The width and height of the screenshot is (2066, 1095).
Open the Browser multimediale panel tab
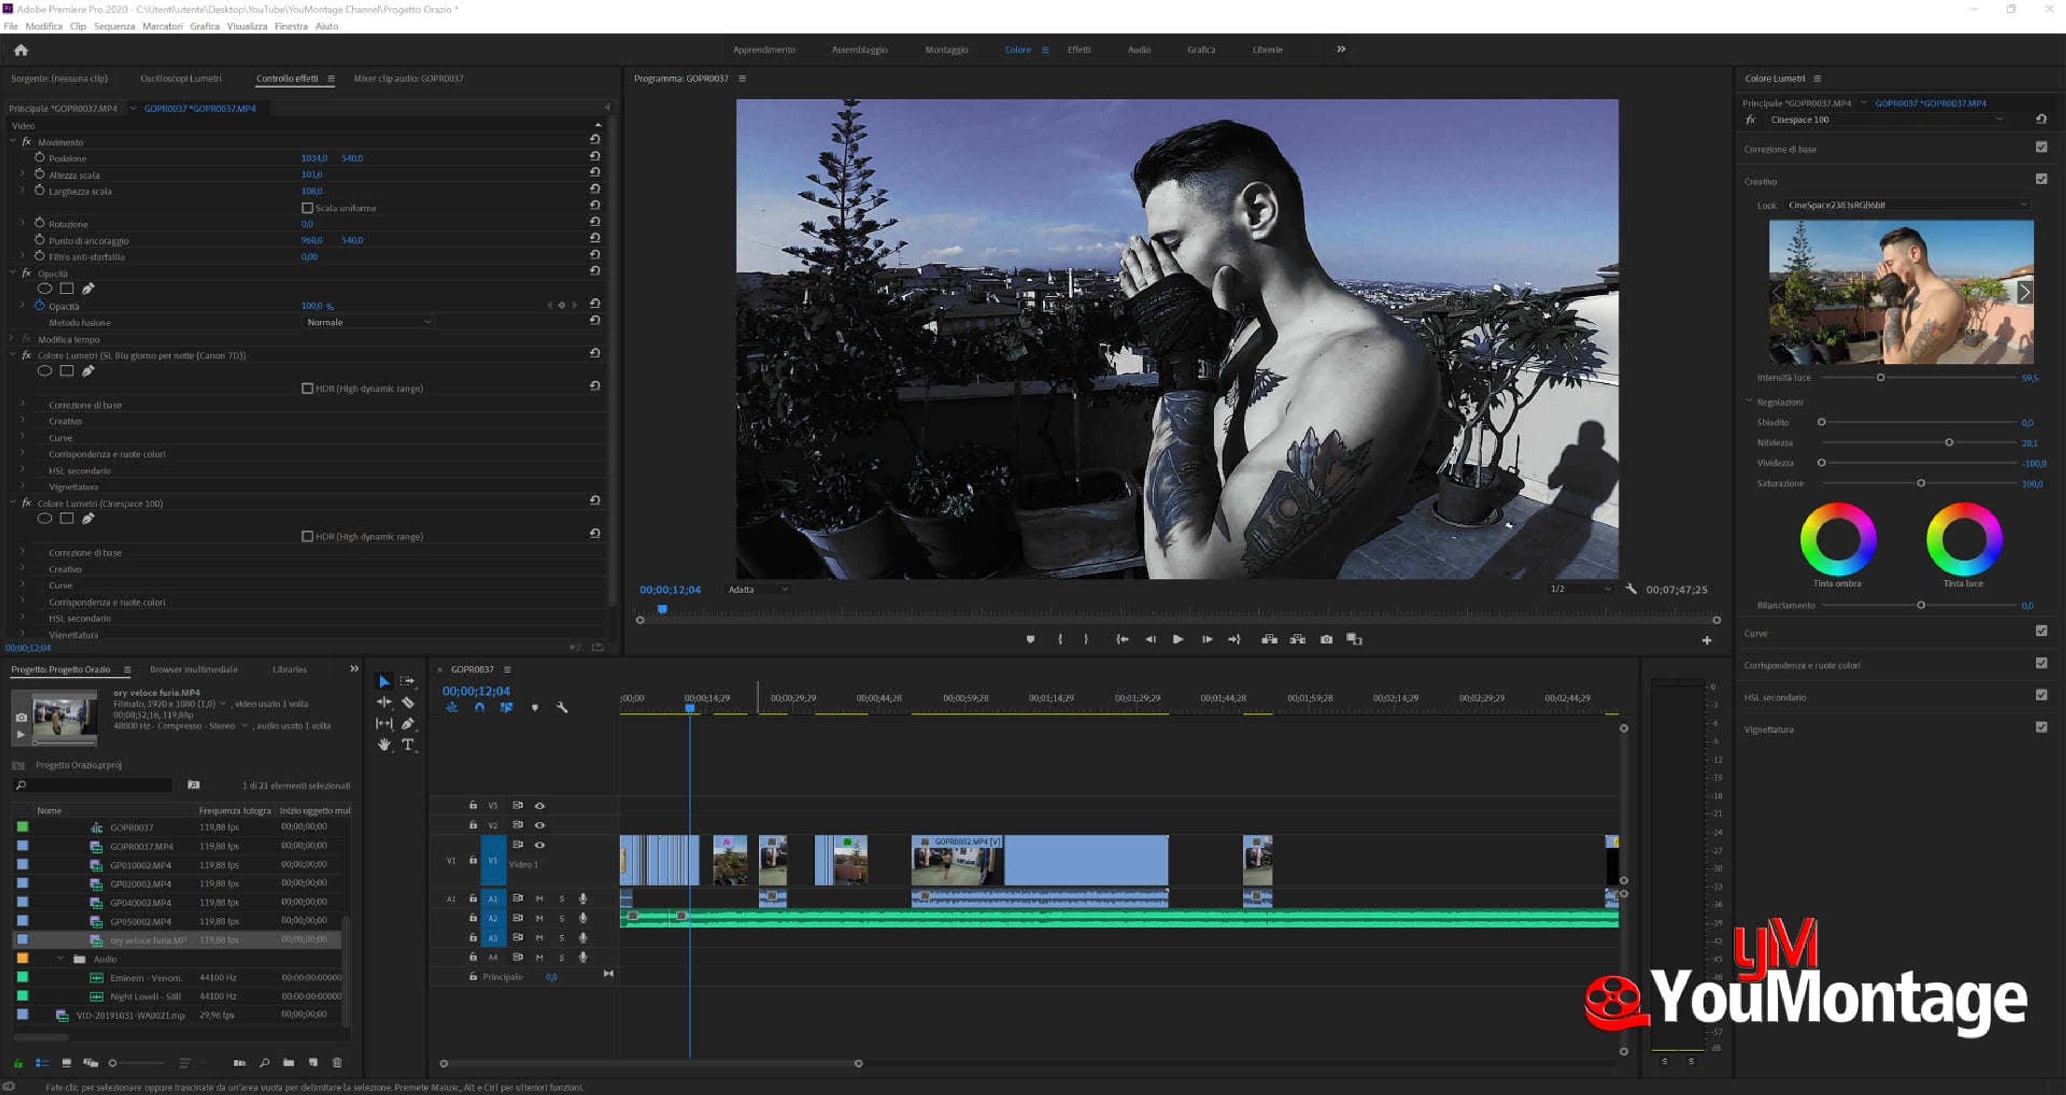193,670
